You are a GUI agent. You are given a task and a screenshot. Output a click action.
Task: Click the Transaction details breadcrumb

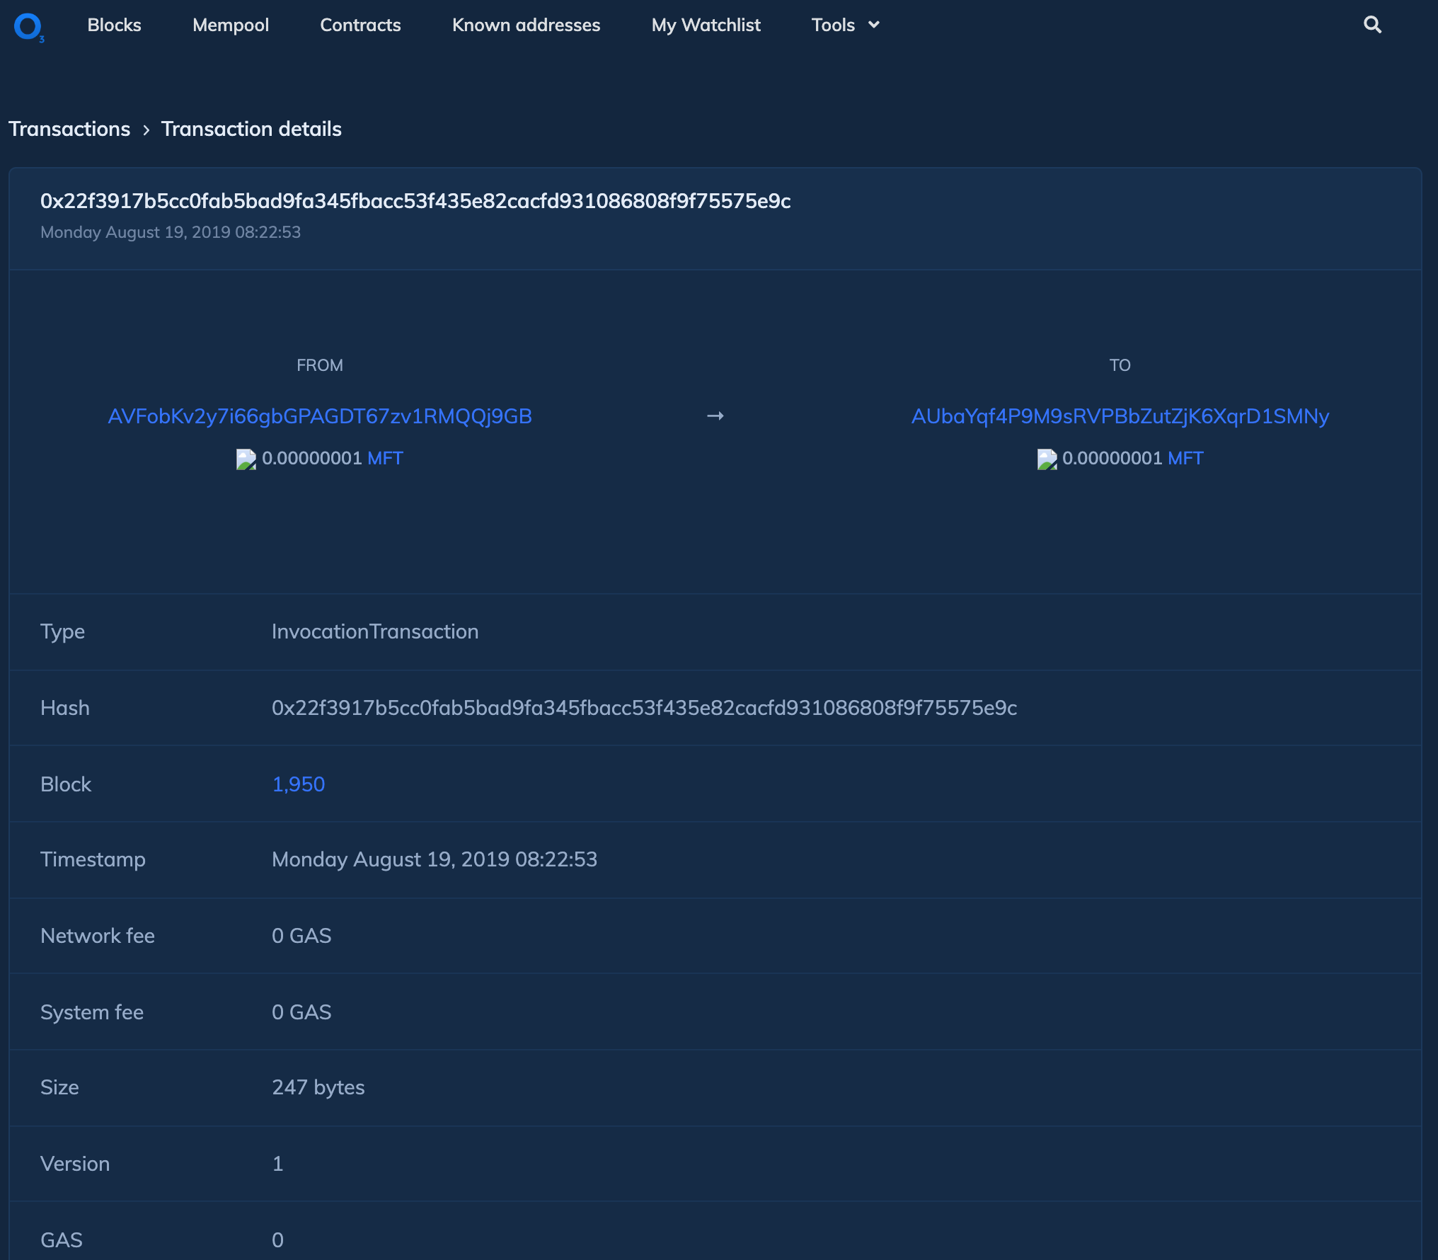[251, 129]
